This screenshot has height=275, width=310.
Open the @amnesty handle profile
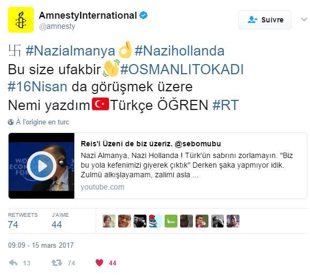(x=57, y=26)
